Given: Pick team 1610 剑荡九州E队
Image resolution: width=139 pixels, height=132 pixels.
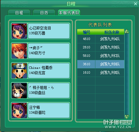Looking at the screenshot, I should (x=101, y=72).
